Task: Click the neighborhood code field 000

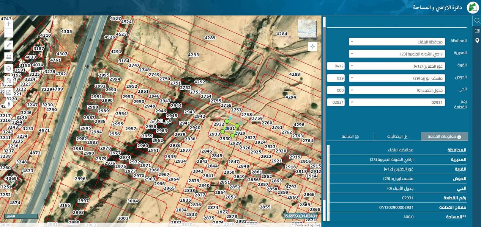Action: click(x=336, y=90)
